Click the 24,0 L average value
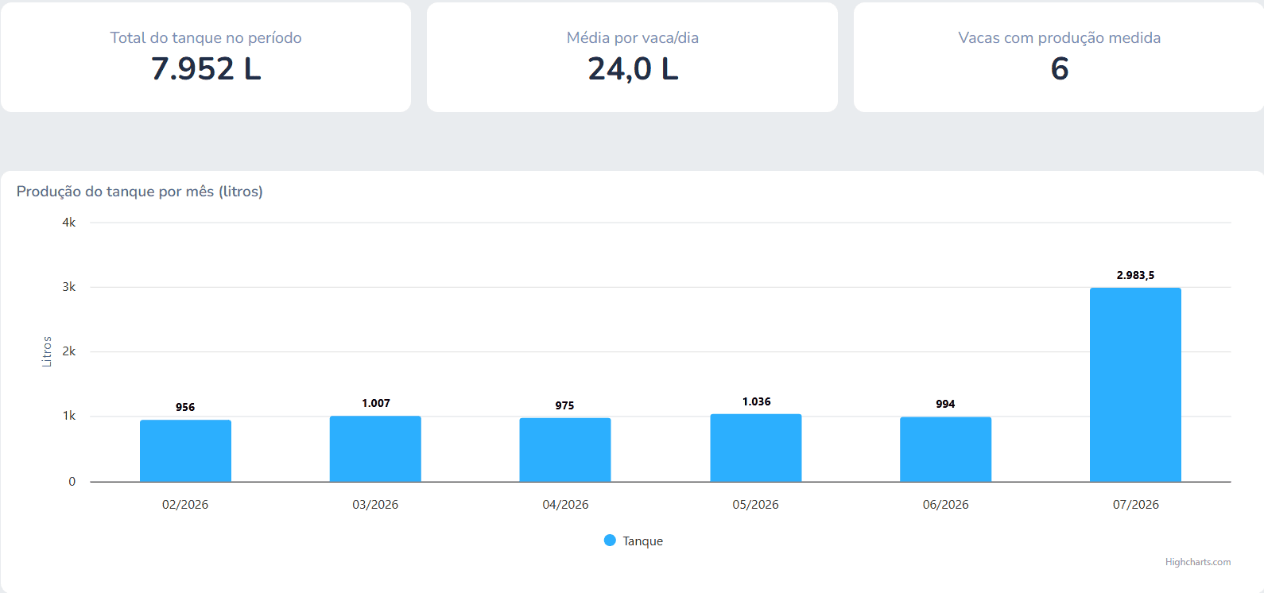1264x593 pixels. (633, 69)
